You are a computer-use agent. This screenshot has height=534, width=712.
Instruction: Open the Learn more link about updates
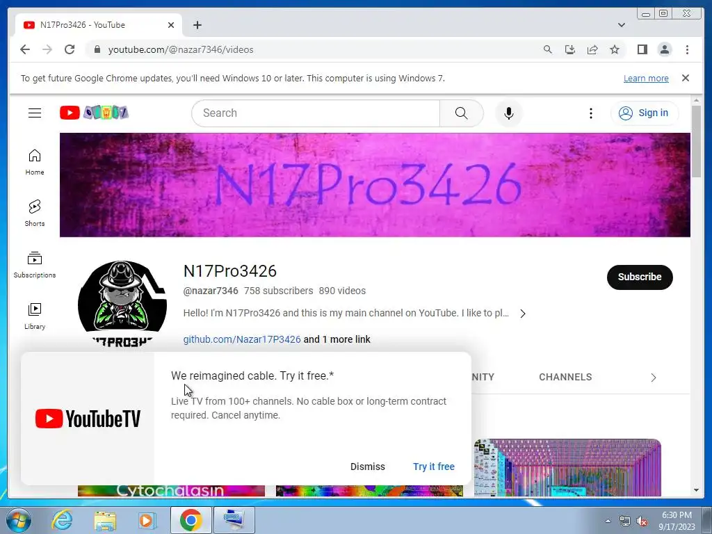646,78
